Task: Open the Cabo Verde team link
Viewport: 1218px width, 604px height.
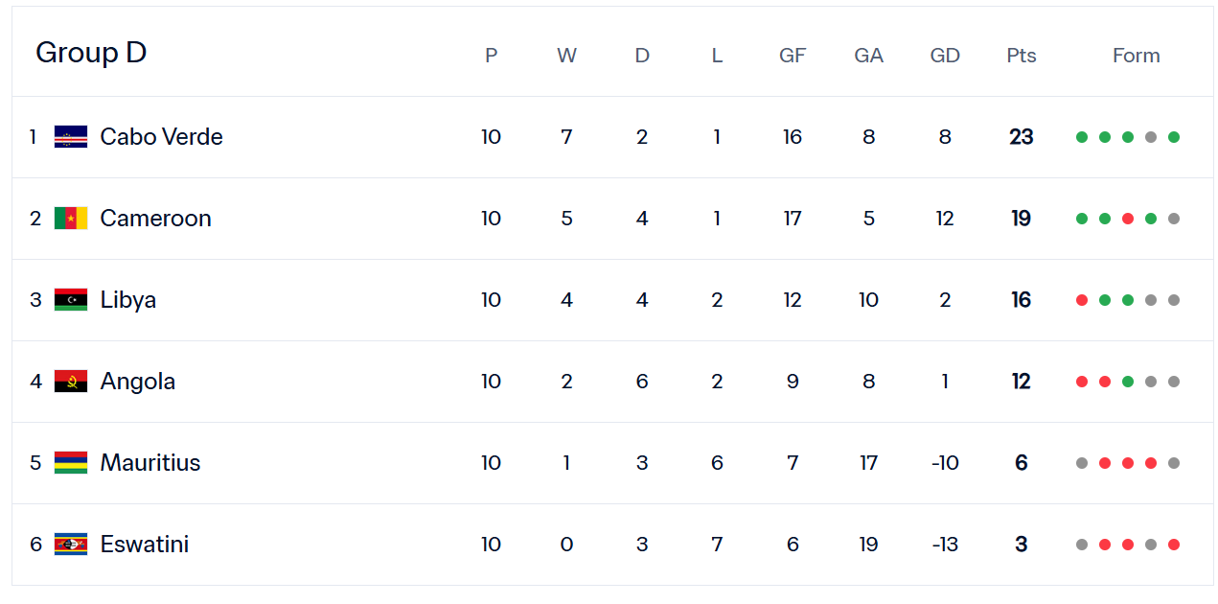Action: (x=161, y=137)
